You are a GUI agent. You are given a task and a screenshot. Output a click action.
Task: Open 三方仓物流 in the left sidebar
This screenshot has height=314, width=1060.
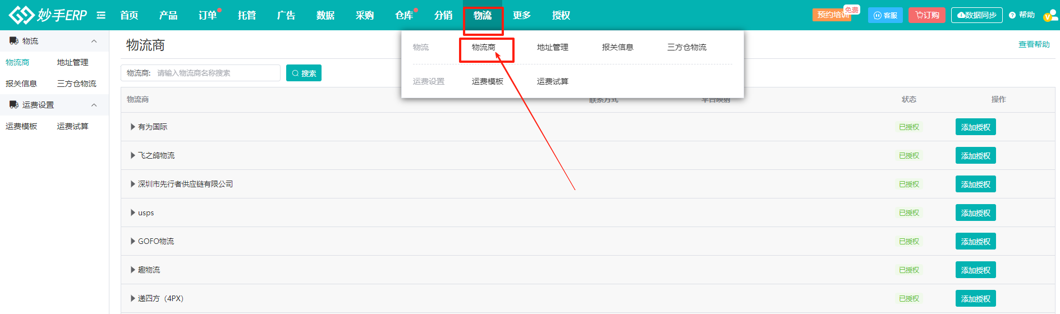coord(76,84)
